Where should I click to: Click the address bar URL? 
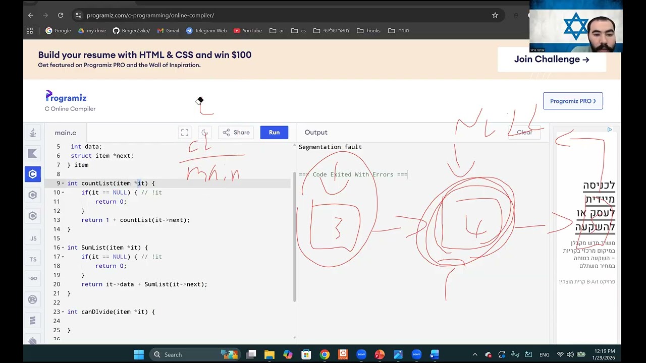[150, 15]
